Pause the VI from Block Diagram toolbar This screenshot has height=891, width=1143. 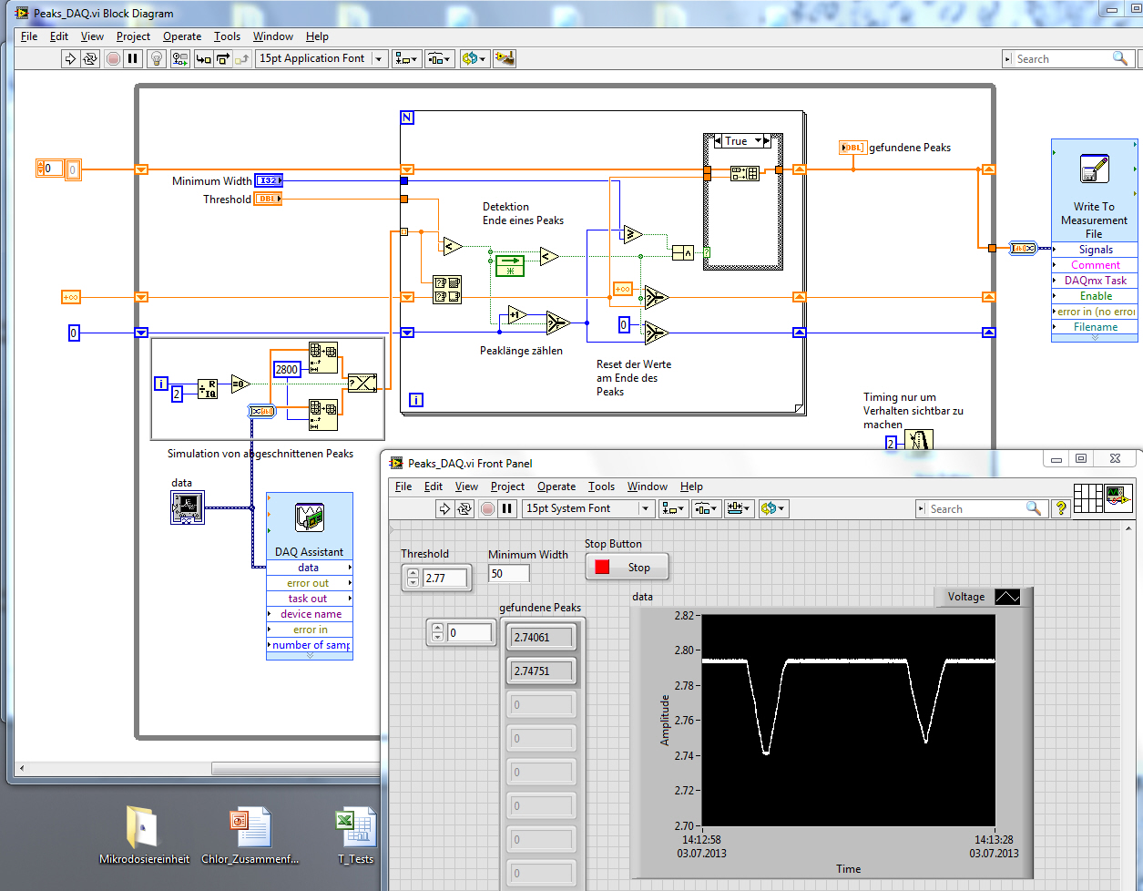(133, 58)
